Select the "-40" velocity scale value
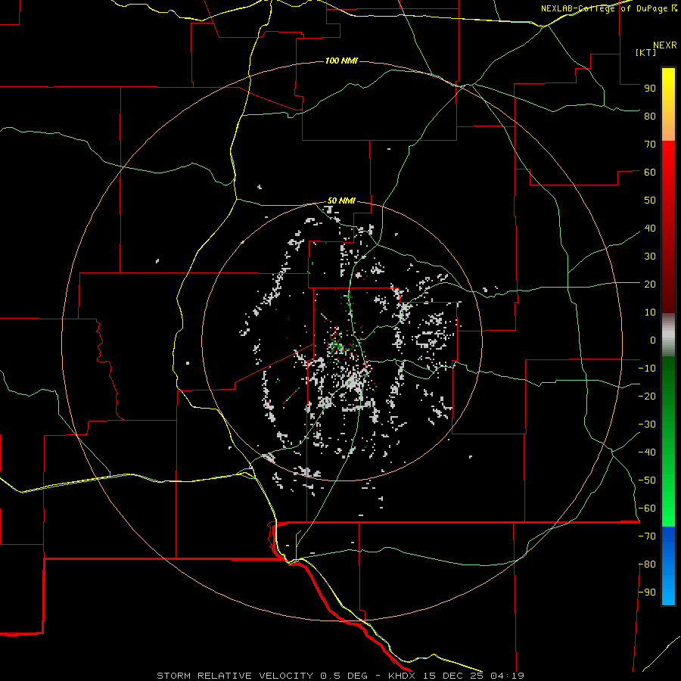 point(647,452)
